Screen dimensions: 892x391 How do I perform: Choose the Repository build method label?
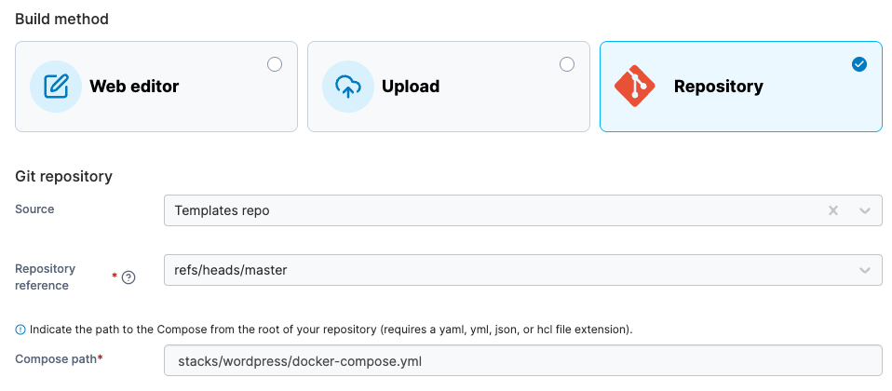(719, 87)
